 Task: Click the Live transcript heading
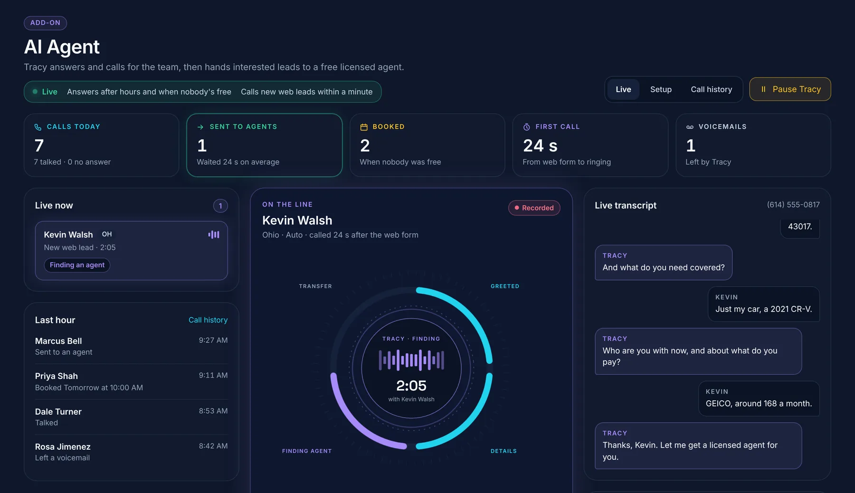tap(626, 205)
